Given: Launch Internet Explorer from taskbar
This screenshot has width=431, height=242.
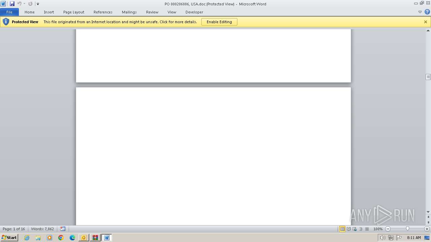Looking at the screenshot, I should click(x=27, y=238).
